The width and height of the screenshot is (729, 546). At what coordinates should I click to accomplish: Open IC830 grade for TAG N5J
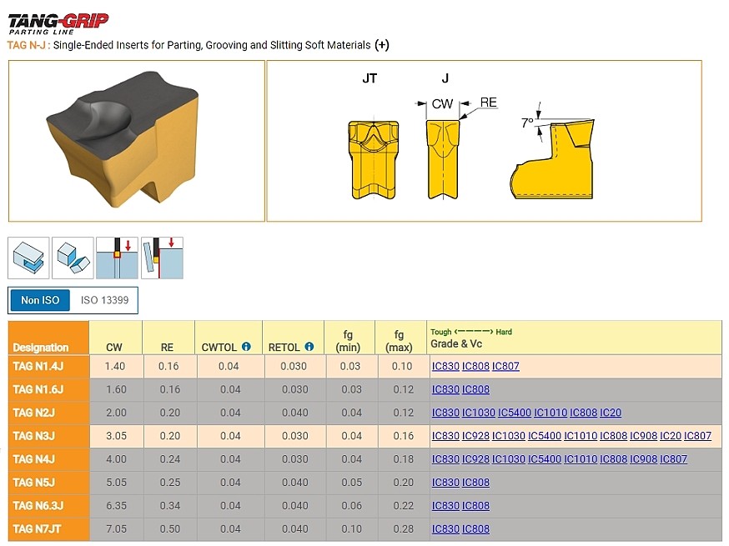tap(445, 483)
